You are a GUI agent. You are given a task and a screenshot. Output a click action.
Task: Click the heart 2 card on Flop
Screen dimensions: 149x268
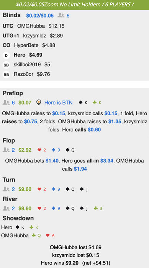tap(42, 150)
